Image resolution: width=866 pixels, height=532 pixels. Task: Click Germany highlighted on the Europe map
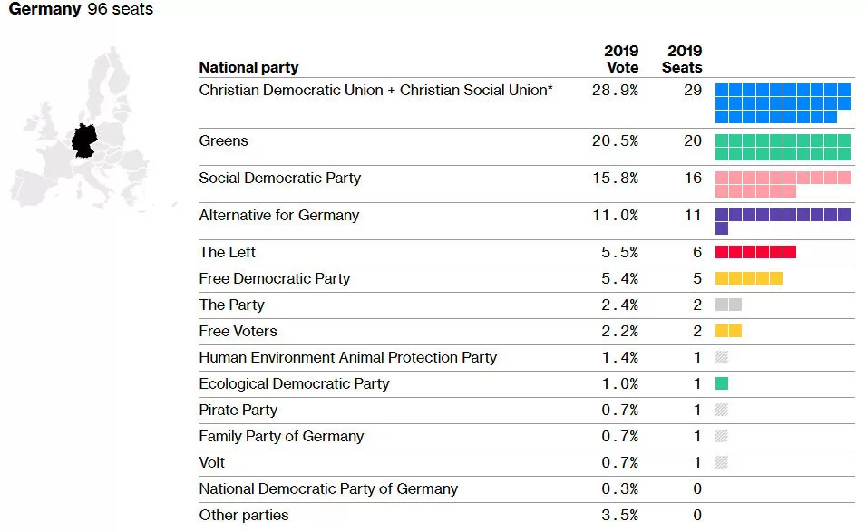tap(84, 140)
